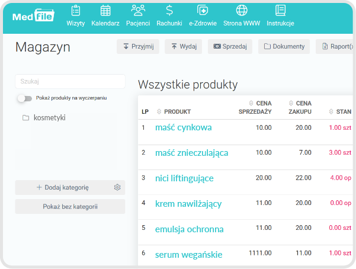
Task: Focus the Szukaj search field
Action: tap(70, 81)
